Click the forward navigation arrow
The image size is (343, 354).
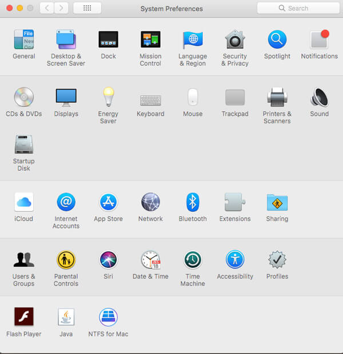[x=61, y=9]
